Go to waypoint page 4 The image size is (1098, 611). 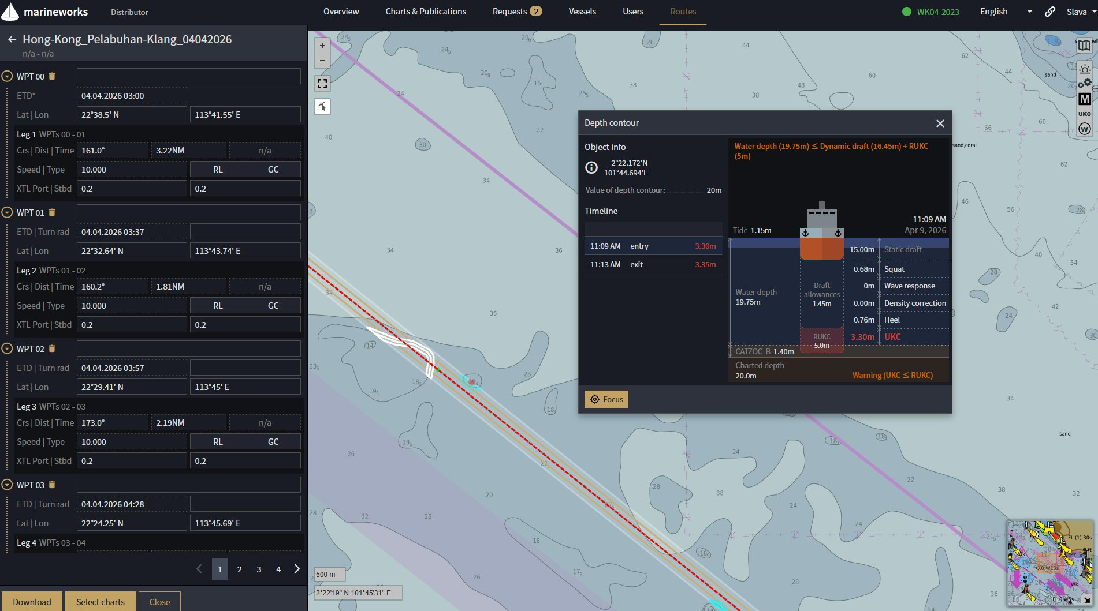pyautogui.click(x=278, y=569)
